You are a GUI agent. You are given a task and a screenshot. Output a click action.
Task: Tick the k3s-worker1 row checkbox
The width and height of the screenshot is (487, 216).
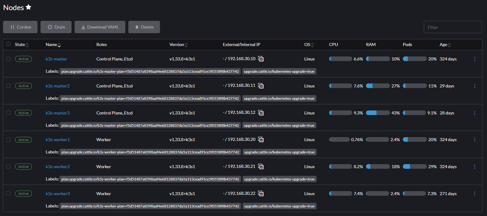tap(8, 140)
